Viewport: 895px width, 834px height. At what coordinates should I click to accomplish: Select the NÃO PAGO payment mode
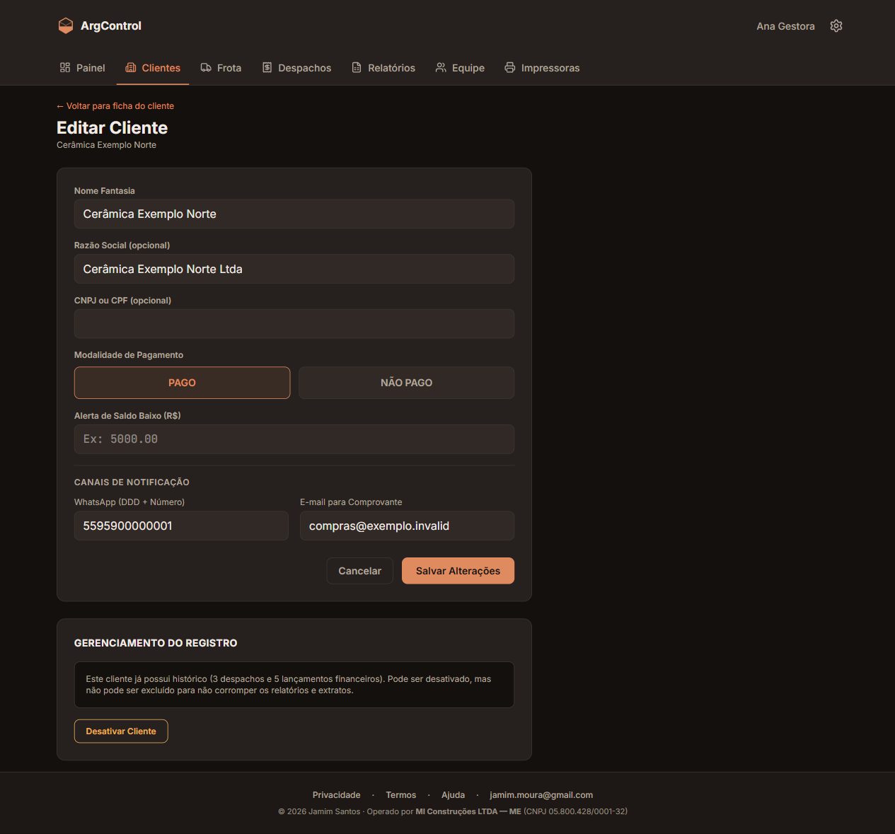(406, 383)
